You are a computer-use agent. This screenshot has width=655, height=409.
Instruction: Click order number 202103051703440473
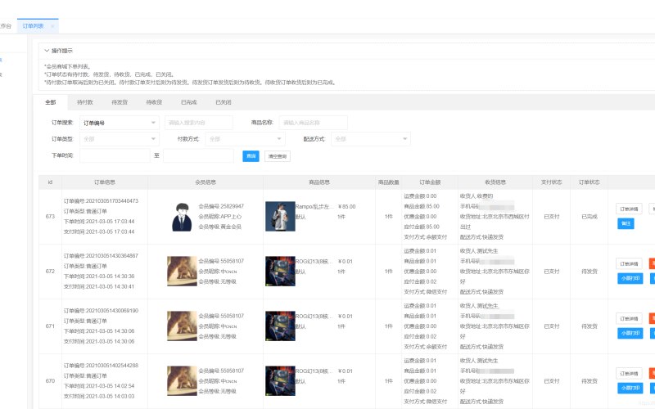point(111,201)
